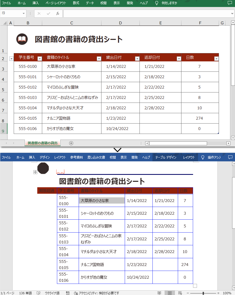The width and height of the screenshot is (235, 295).
Task: Click the Insert Function (fx) icon
Action: click(58, 13)
